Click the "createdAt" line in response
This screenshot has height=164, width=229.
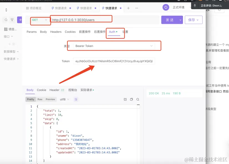(x=89, y=148)
